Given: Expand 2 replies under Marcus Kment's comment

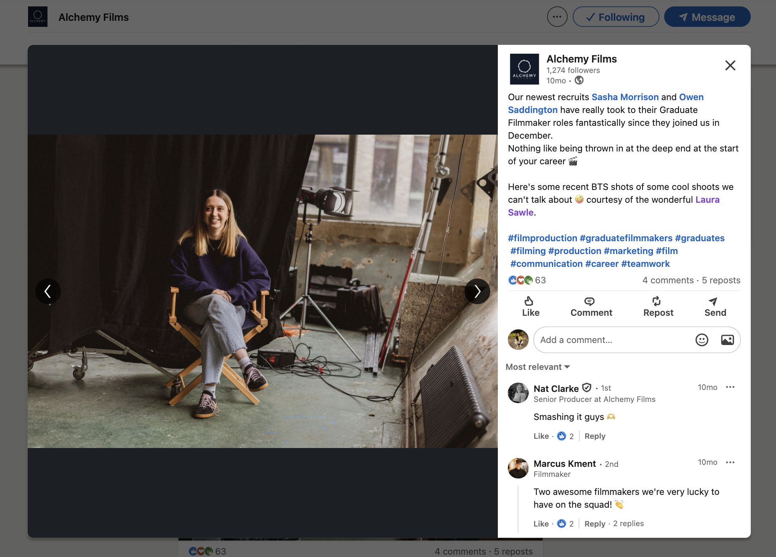Looking at the screenshot, I should [x=628, y=523].
